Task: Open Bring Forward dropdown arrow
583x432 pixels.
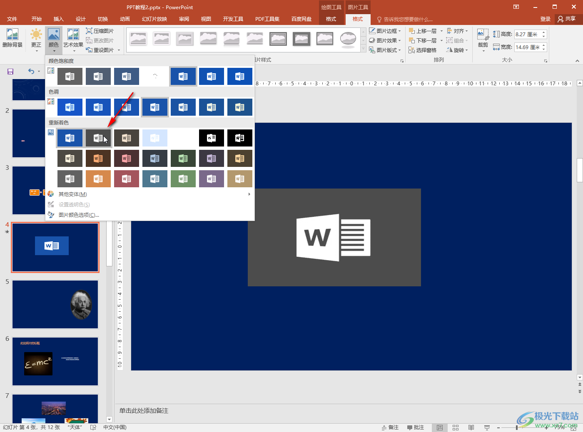Action: coord(441,31)
